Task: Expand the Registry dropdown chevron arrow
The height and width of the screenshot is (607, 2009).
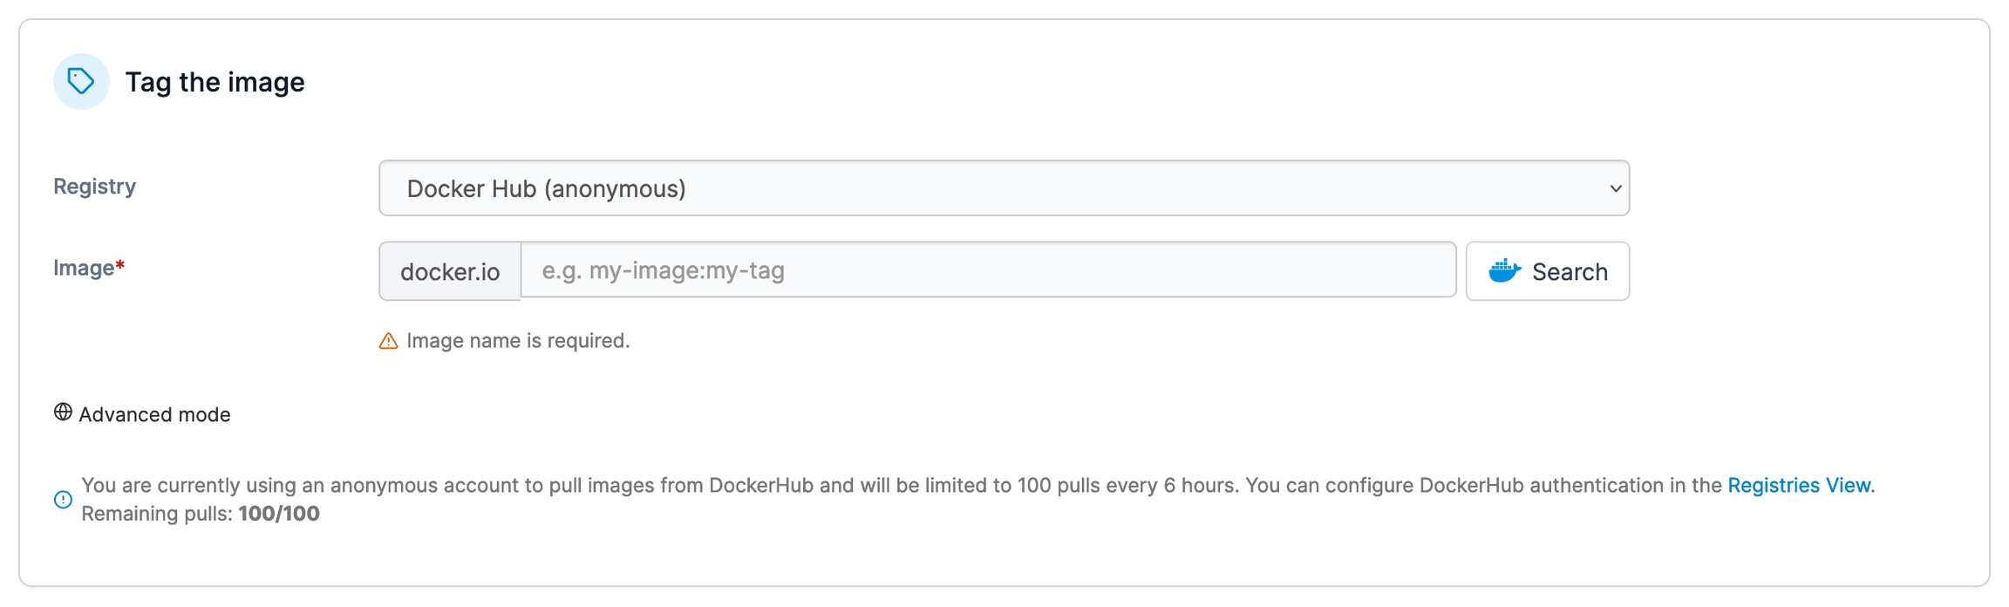Action: 1615,188
